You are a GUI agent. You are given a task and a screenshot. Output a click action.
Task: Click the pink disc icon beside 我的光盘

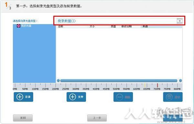pyautogui.click(x=18, y=26)
